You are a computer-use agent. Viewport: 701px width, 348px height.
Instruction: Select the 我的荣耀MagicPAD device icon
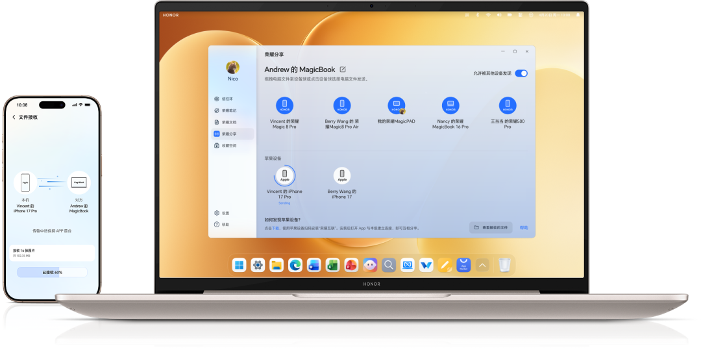tap(396, 106)
